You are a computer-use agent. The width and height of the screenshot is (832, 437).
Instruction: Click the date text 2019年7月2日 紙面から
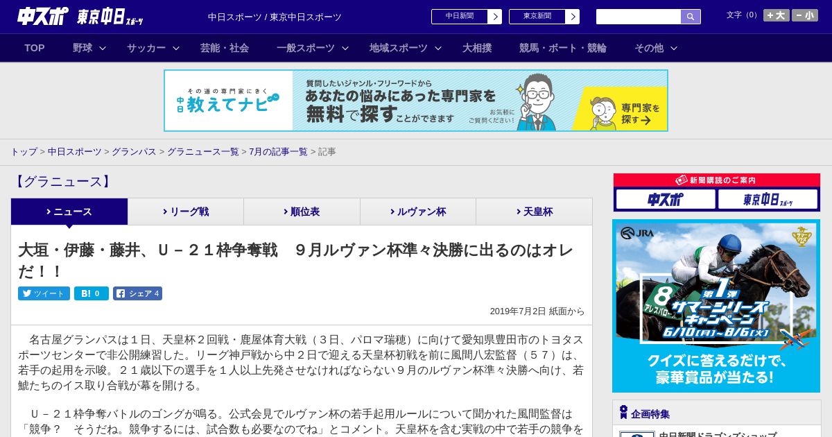(x=537, y=311)
